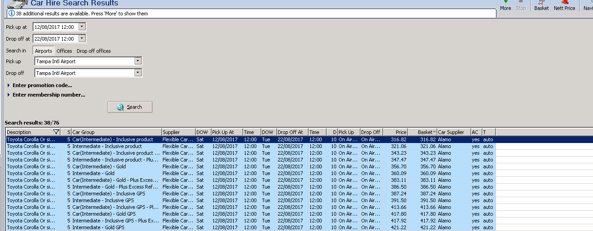Viewport: 593px width, 231px height.
Task: Open the Pick up at date dropdown
Action: click(x=82, y=27)
